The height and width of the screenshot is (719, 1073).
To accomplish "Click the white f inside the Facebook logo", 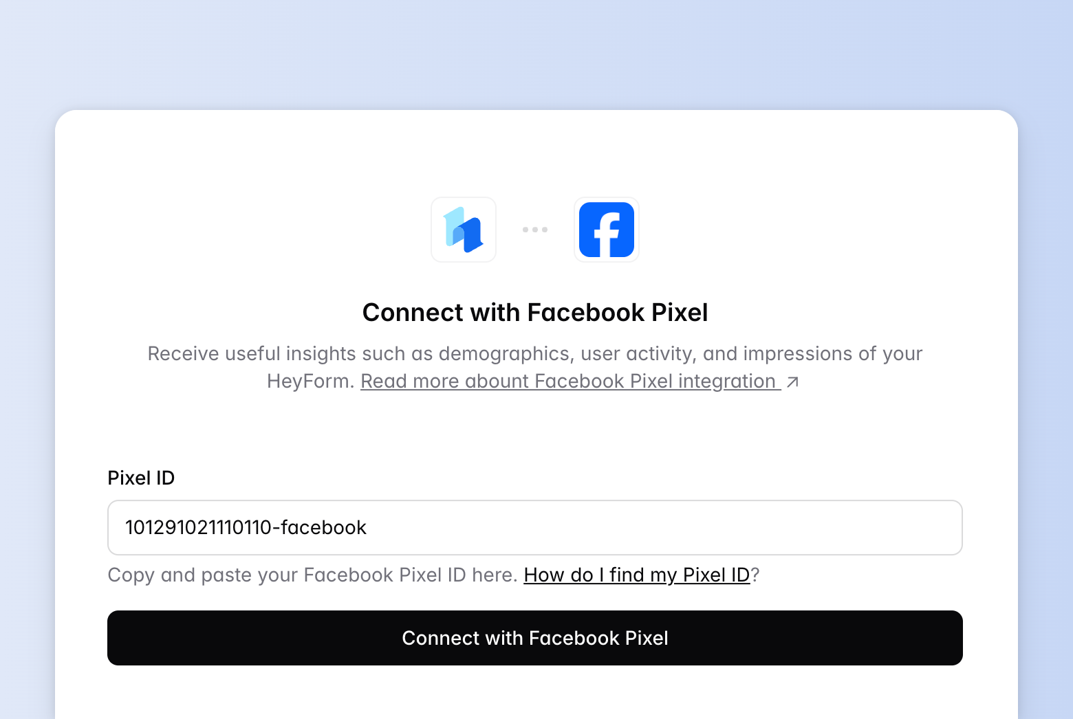I will point(607,234).
